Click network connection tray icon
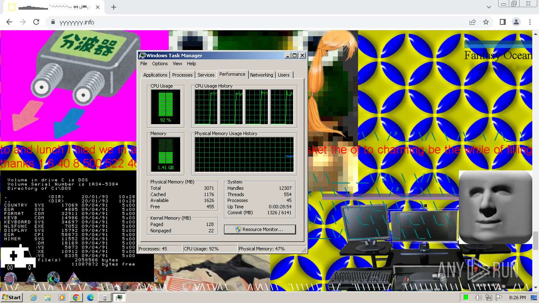 click(x=489, y=298)
